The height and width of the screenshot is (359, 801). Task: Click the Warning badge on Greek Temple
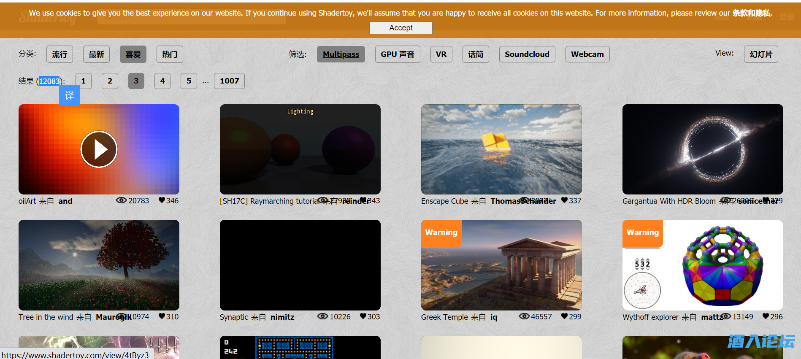(x=441, y=232)
